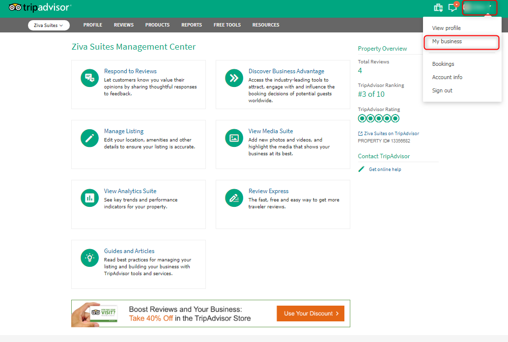
Task: Open Discover Business Advantage link
Action: pos(286,71)
